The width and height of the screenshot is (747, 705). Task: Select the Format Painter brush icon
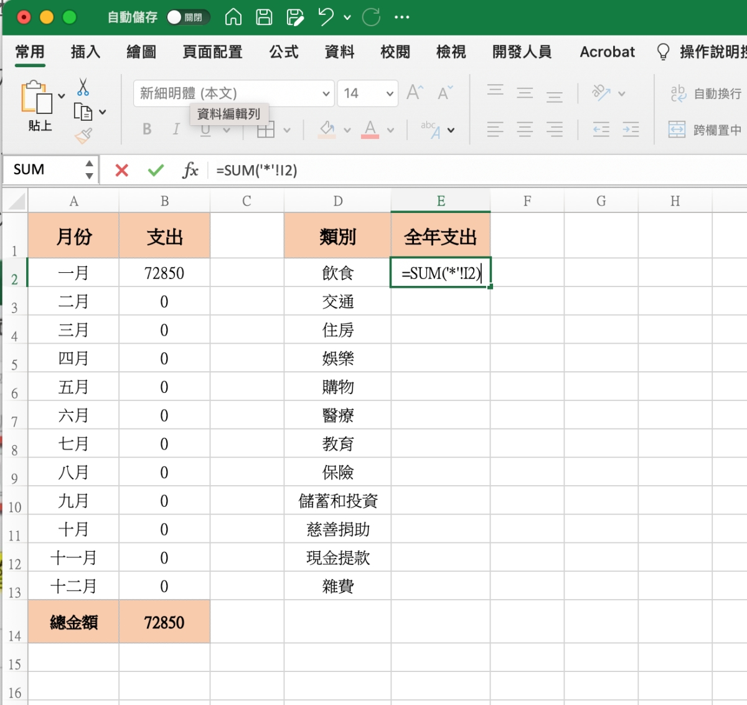tap(83, 135)
